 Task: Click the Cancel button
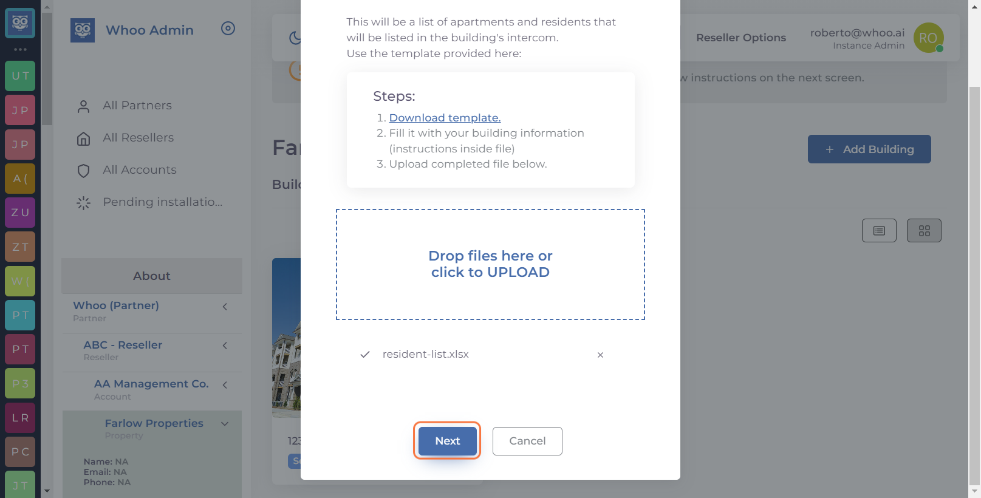point(527,441)
